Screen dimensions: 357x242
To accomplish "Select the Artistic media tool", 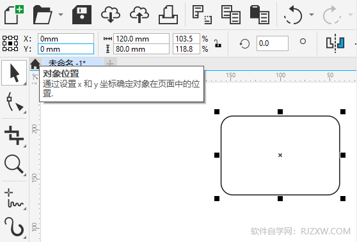I will tap(14, 227).
